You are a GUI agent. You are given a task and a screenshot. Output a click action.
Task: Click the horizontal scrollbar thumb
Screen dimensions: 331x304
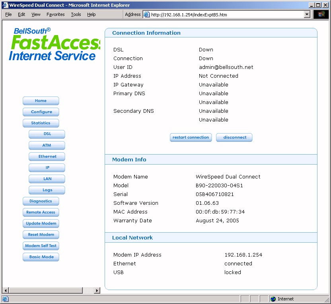click(46, 290)
